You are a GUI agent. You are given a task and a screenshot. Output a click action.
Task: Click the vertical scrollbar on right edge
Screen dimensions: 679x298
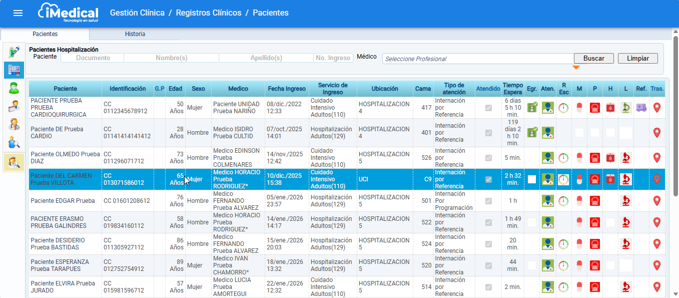(x=675, y=120)
